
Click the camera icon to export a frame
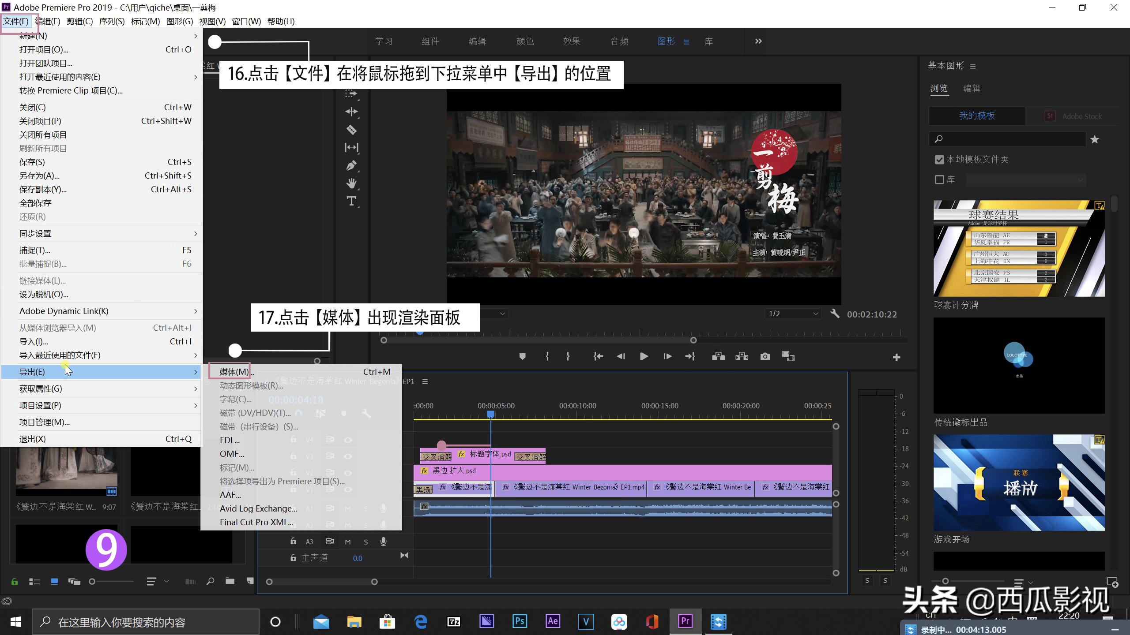[765, 356]
